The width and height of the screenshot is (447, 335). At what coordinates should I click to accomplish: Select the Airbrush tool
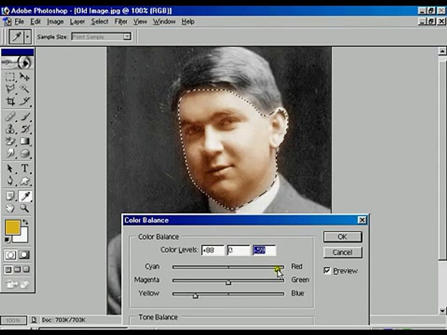coord(10,116)
